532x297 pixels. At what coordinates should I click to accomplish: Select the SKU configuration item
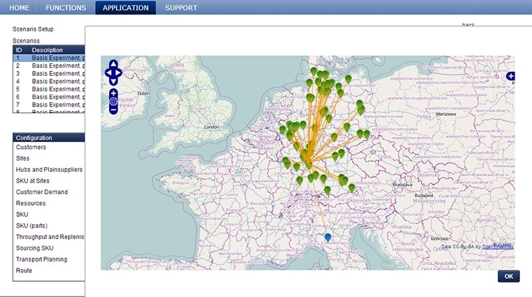[x=22, y=214]
